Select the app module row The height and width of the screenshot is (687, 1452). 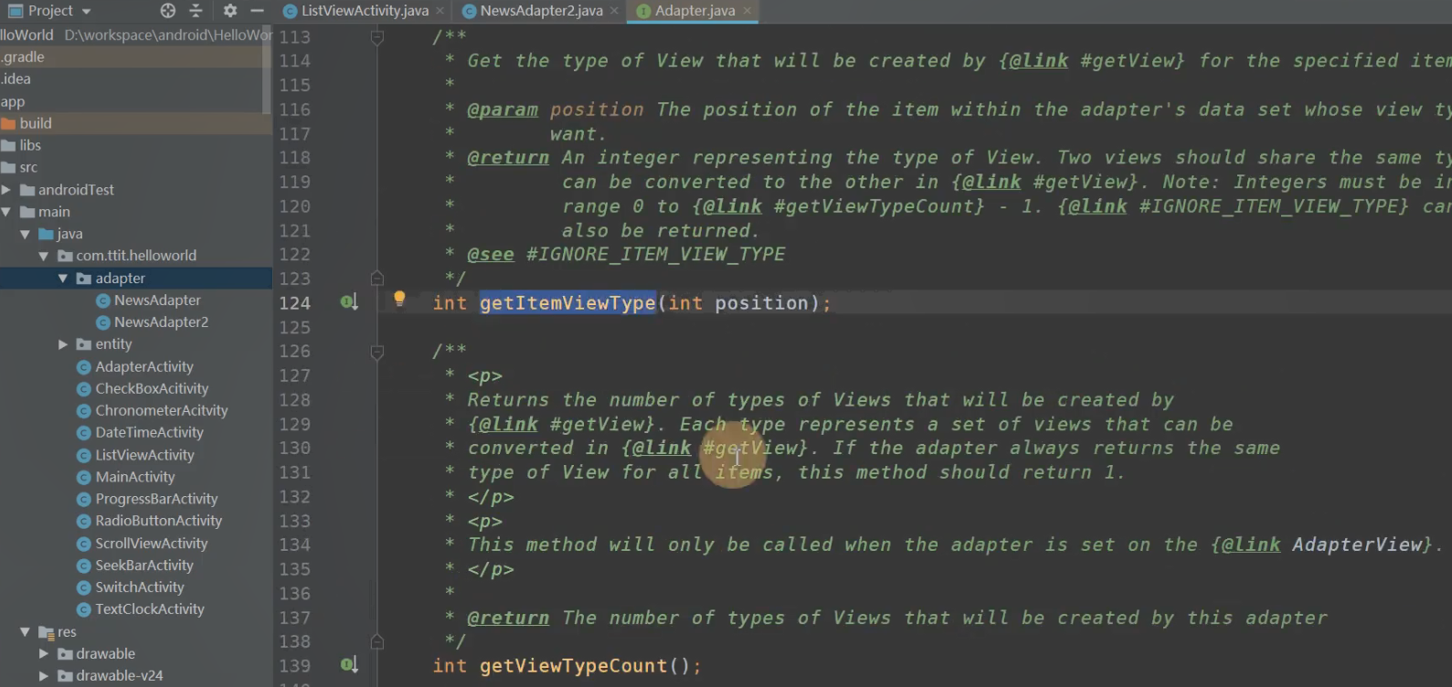coord(136,101)
